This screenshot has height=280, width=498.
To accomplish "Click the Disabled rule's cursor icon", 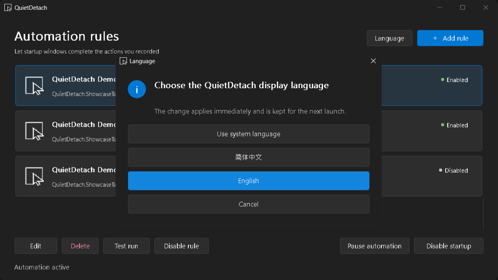I will (34, 176).
